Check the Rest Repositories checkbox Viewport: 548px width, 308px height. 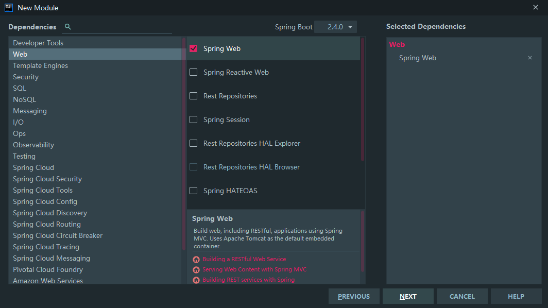pos(193,96)
